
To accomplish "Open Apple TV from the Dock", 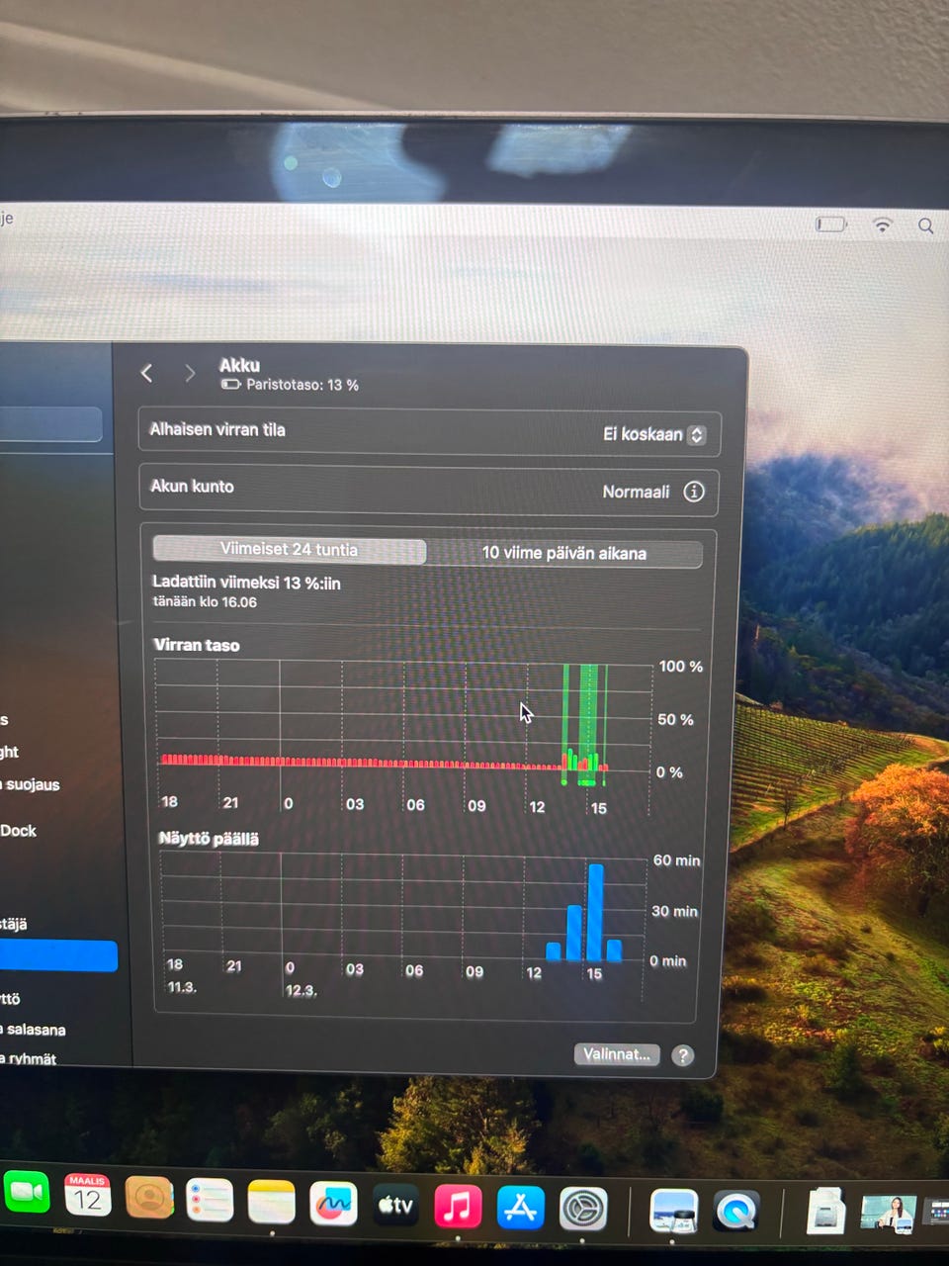I will tap(395, 1206).
